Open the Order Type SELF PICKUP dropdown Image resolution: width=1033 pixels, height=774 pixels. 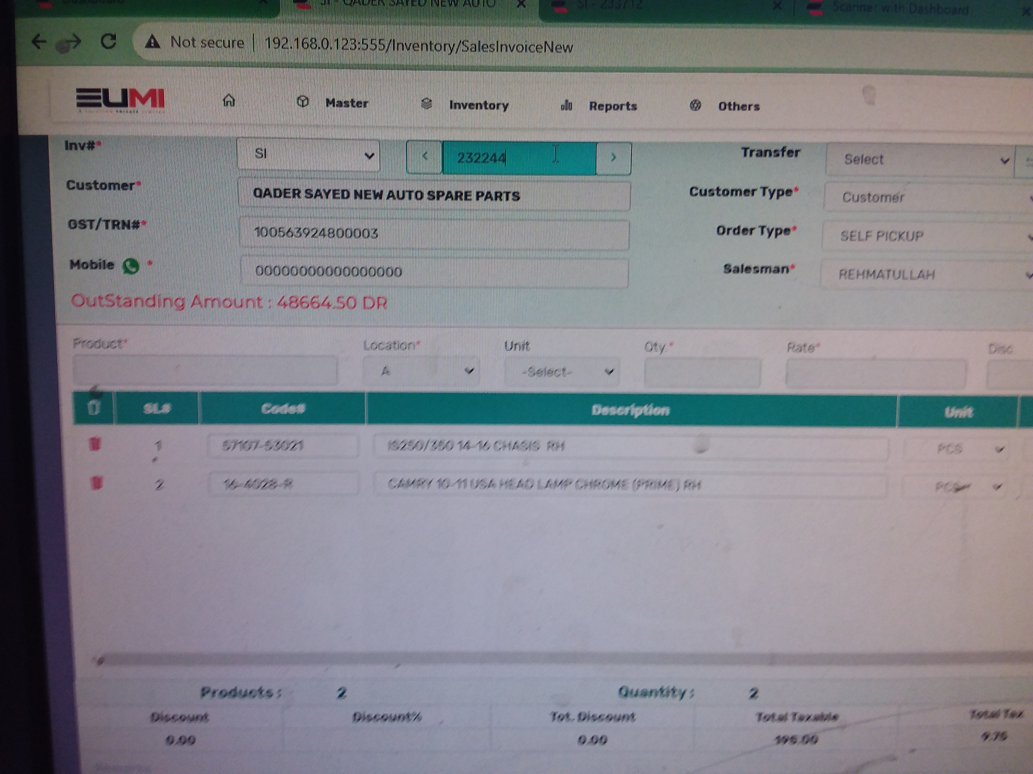(927, 236)
